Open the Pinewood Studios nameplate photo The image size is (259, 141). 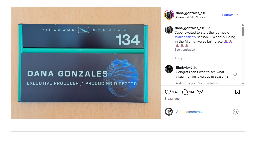tap(86, 63)
